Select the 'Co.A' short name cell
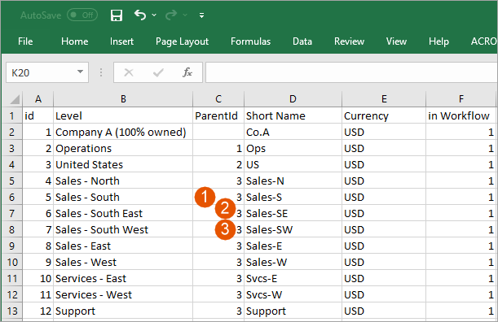The width and height of the screenshot is (498, 322). coord(293,132)
